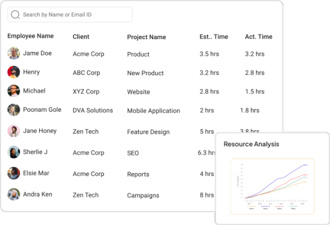
Task: Click Poonam Gole's avatar image
Action: [x=13, y=109]
